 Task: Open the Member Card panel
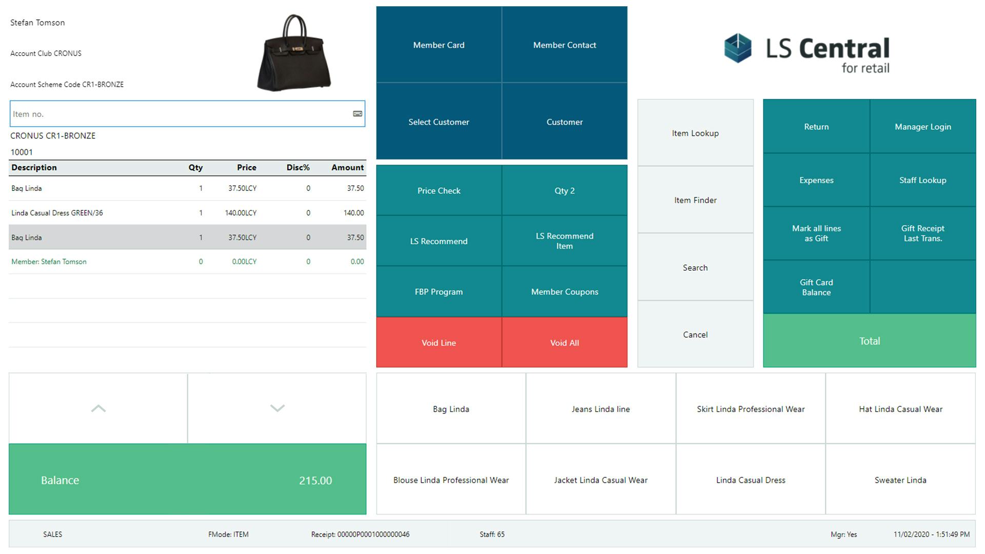pyautogui.click(x=439, y=45)
